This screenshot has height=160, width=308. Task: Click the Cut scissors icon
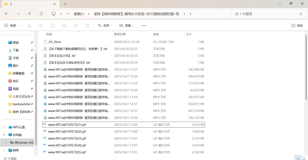pyautogui.click(x=29, y=25)
